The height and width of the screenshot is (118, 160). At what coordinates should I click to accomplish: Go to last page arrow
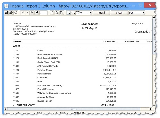tap(37, 13)
